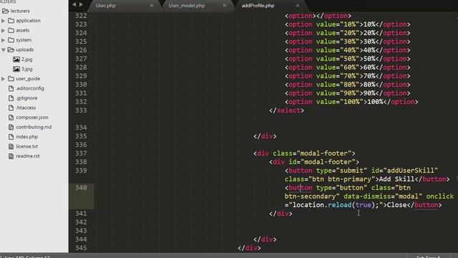Click the next tab arrow
Screen dimensions: 458x258
81,5
